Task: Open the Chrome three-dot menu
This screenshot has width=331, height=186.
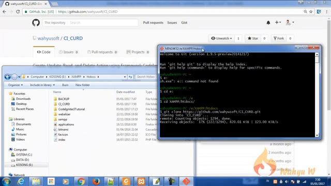Action: (x=327, y=11)
